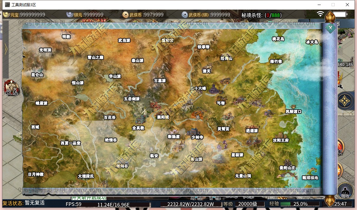Image resolution: width=357 pixels, height=210 pixels.
Task: Select 五岳剑派 on the map
Action: point(132,99)
